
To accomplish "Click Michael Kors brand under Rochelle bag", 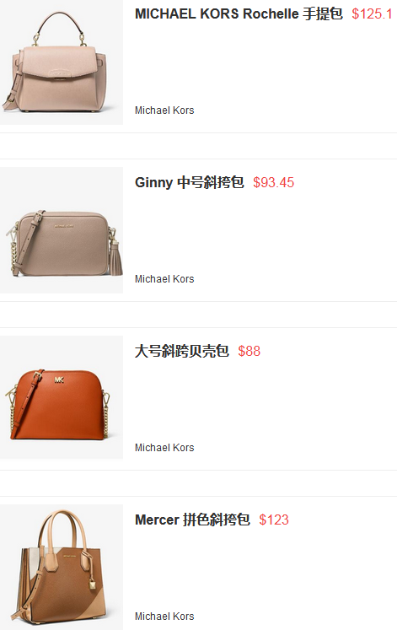I will coord(164,110).
